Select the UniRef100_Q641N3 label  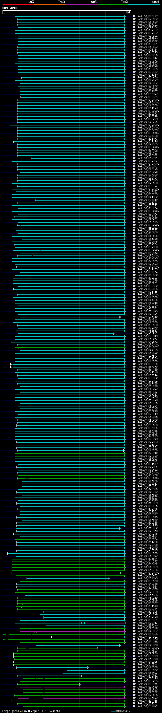145,108
